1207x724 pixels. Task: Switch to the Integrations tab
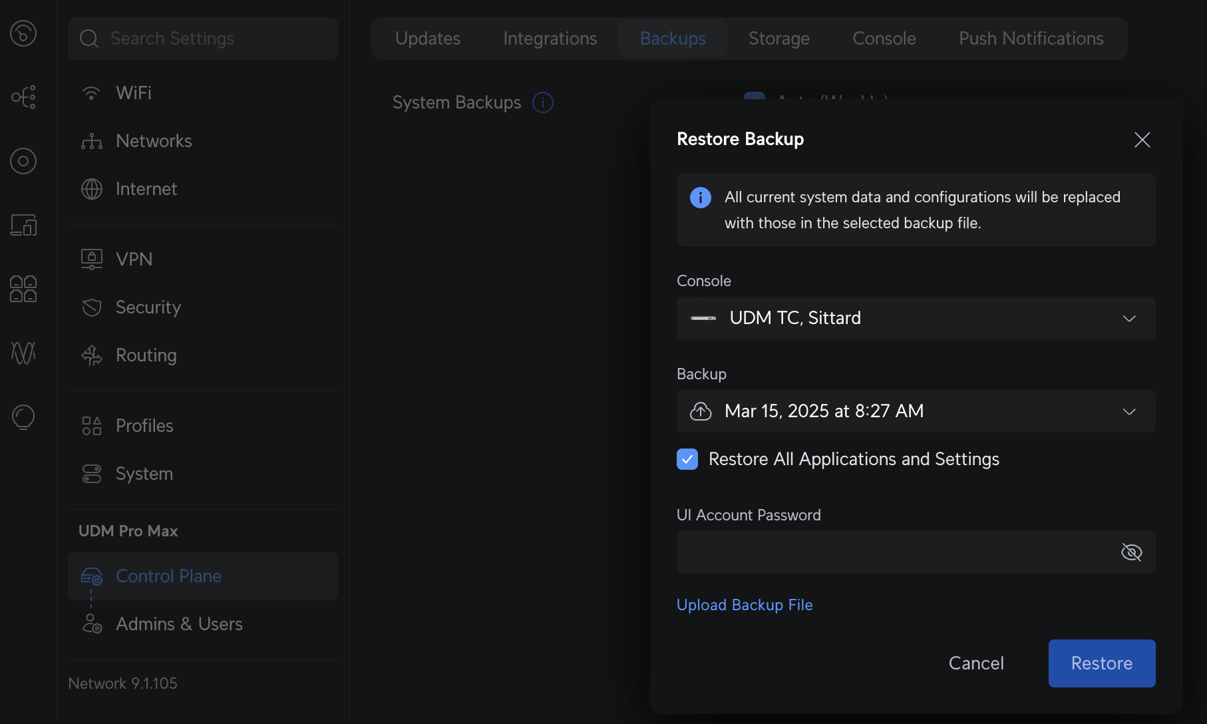(x=550, y=39)
